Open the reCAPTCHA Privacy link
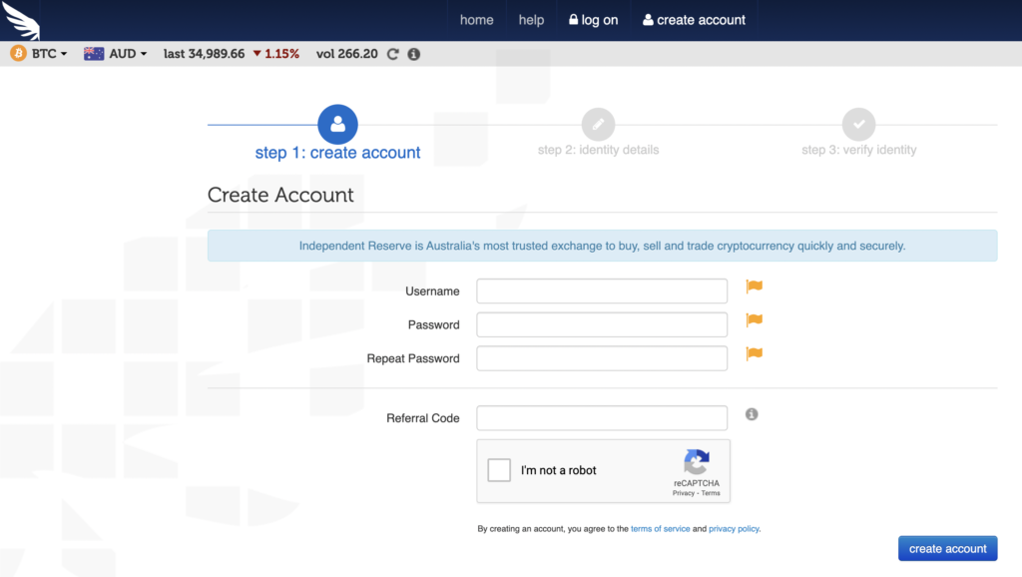The width and height of the screenshot is (1022, 577). tap(683, 493)
